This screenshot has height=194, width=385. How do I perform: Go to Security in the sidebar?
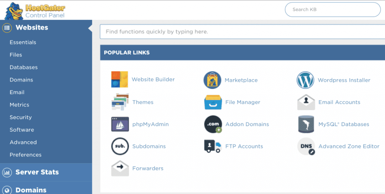click(21, 117)
